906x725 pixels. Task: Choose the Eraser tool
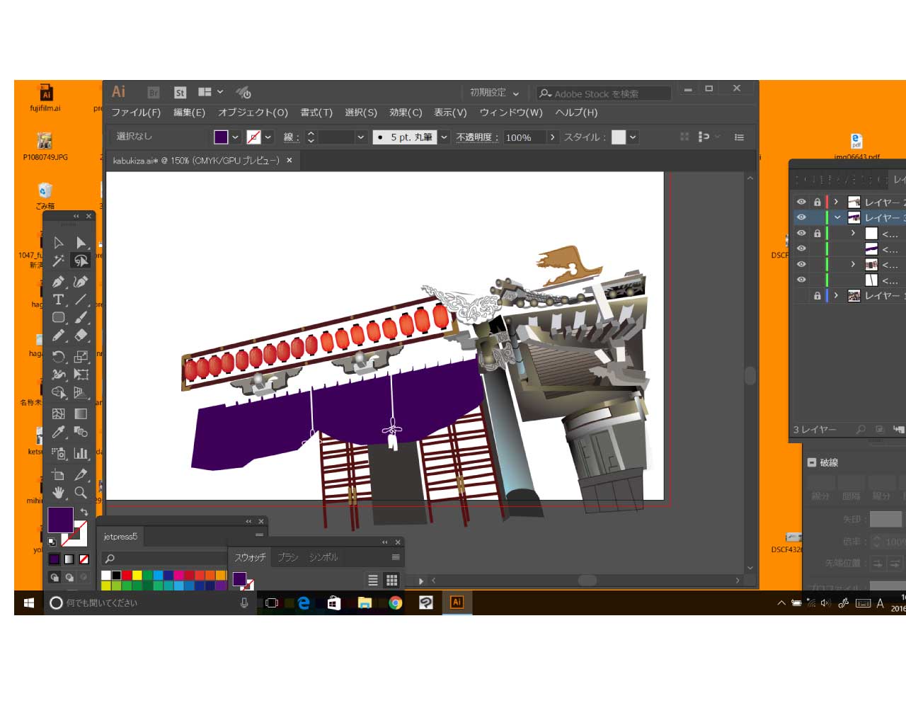pyautogui.click(x=81, y=336)
